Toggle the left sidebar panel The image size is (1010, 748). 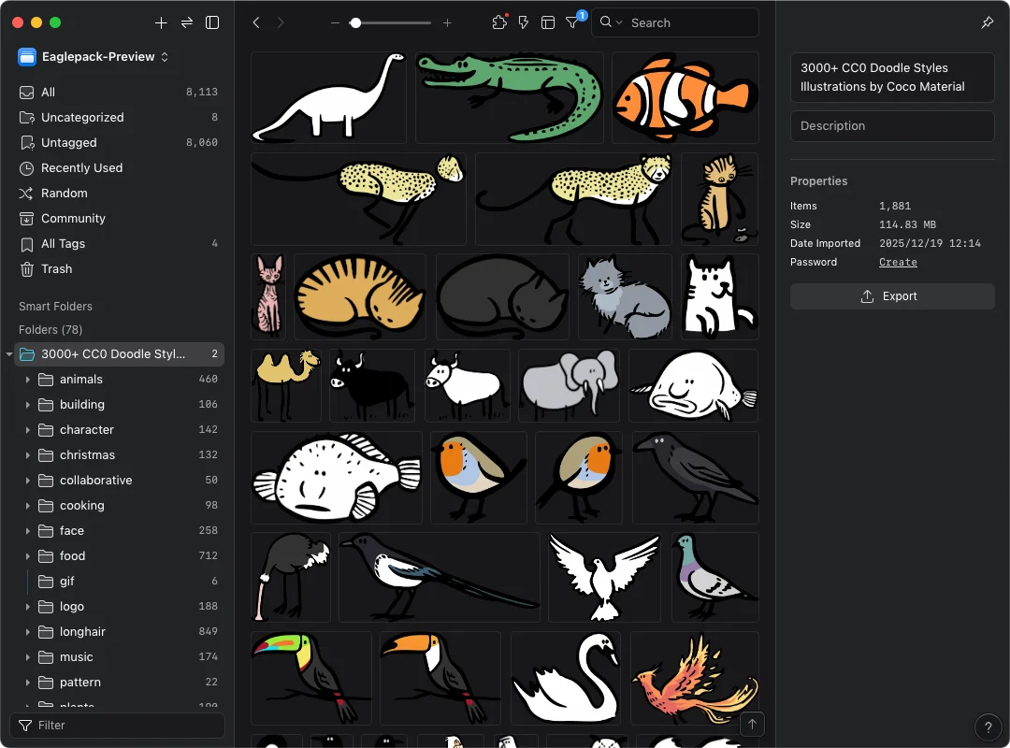coord(212,22)
